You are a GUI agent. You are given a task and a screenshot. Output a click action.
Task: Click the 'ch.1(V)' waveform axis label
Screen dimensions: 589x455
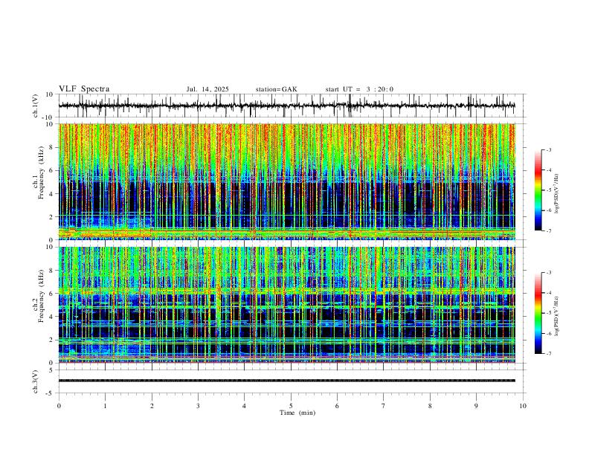[36, 106]
